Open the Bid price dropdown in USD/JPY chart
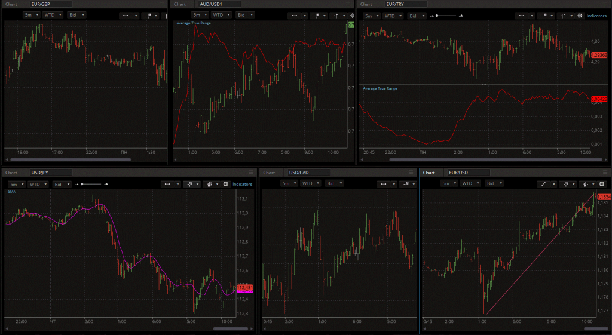 (62, 184)
